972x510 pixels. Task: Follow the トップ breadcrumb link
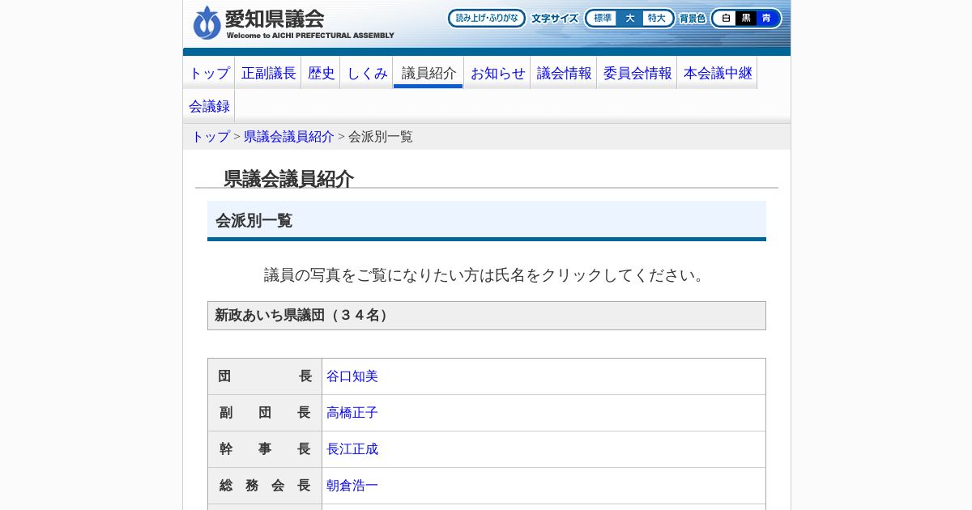coord(211,137)
